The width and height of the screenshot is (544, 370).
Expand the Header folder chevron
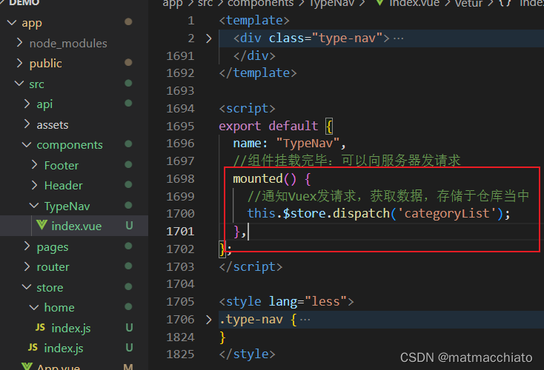click(34, 185)
